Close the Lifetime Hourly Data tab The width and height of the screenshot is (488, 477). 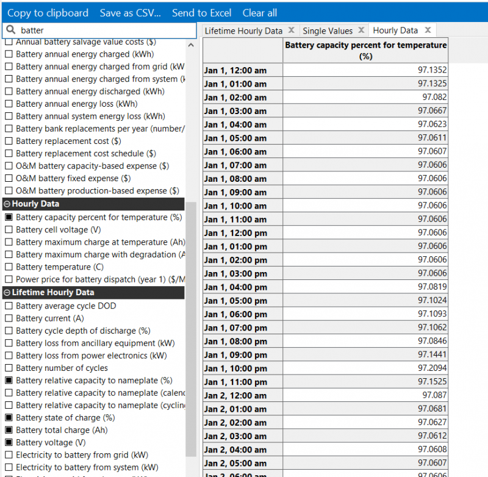click(x=291, y=30)
